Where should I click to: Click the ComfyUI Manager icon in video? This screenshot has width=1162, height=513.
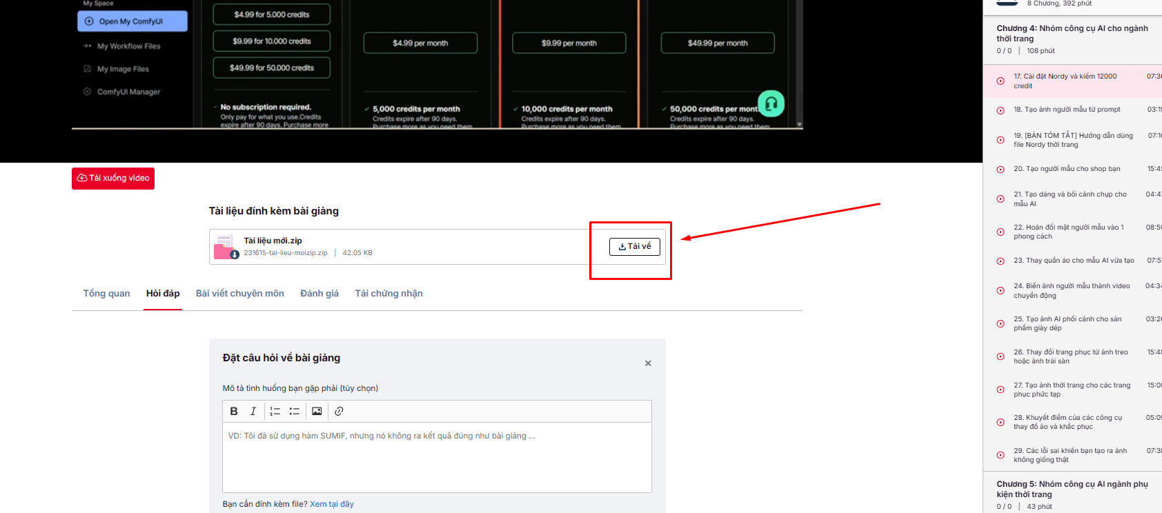87,92
